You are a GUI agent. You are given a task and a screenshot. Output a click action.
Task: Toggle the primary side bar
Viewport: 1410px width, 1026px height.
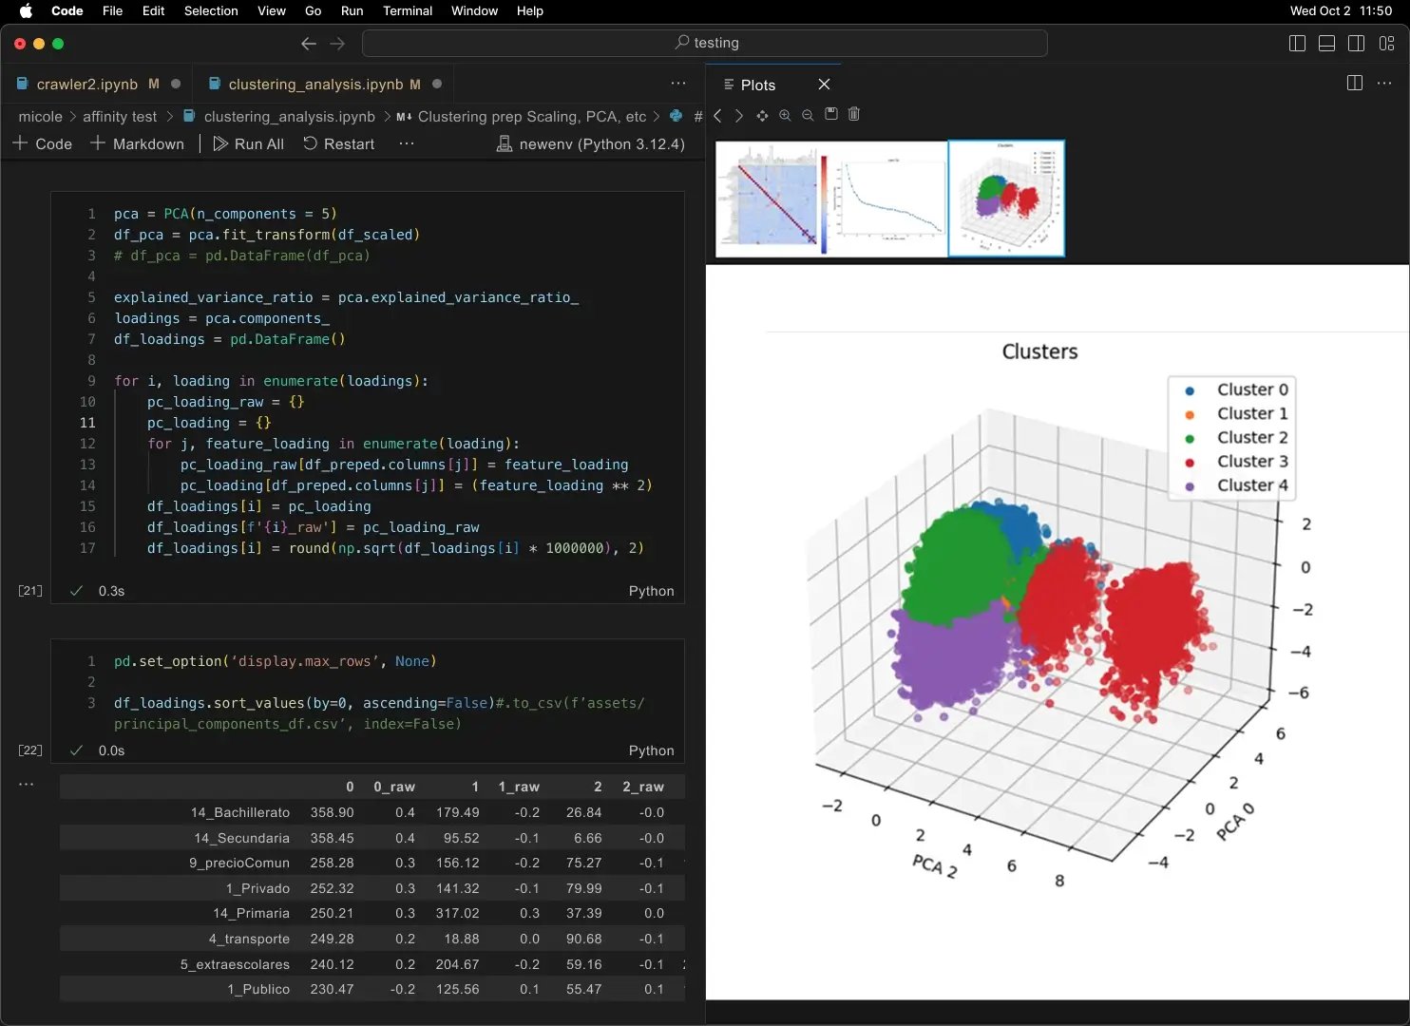[1297, 44]
